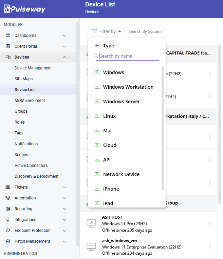Open Device Management page
This screenshot has width=223, height=259.
tap(33, 68)
